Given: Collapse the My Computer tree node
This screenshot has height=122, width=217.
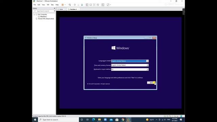Looking at the screenshot, I should pyautogui.click(x=34, y=14).
